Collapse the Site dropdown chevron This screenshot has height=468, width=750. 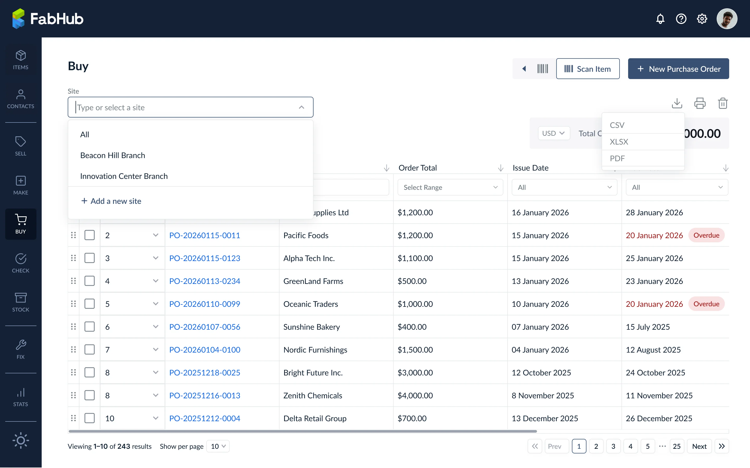point(302,107)
